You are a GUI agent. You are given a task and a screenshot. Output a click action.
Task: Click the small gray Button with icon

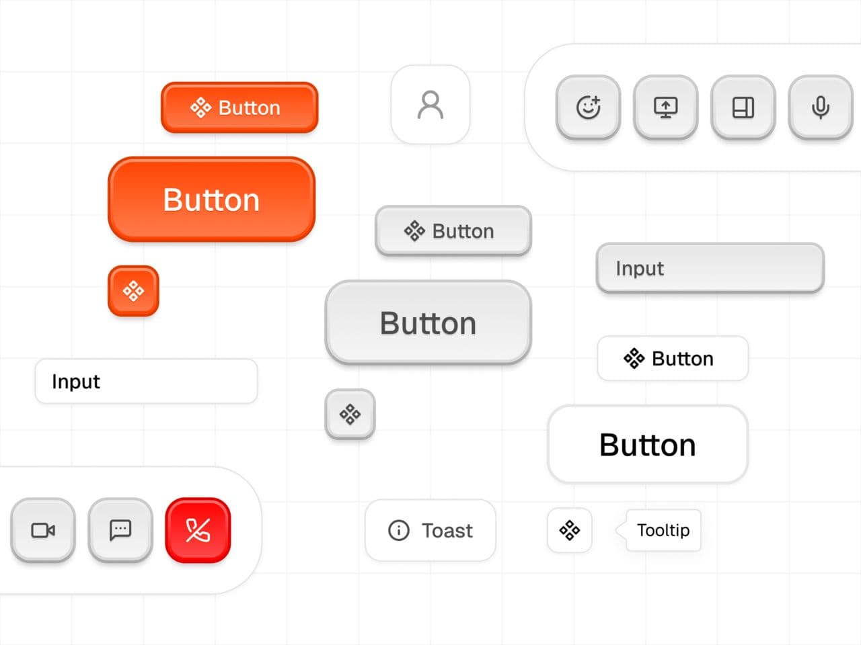(453, 231)
